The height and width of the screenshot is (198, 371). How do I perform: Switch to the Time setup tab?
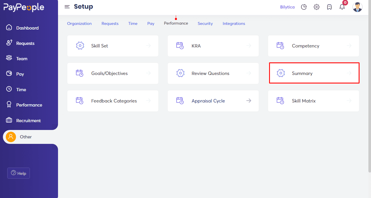pos(133,23)
